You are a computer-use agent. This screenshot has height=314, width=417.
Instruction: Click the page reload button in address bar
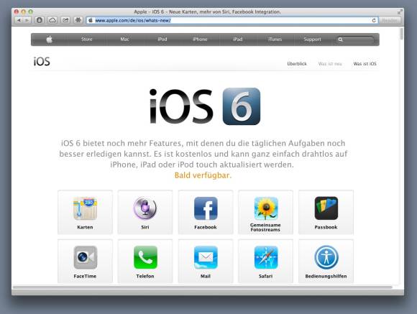point(374,20)
